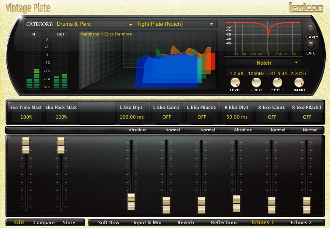This screenshot has width=330, height=228.
Task: Switch to the Reverb tab
Action: click(x=186, y=223)
